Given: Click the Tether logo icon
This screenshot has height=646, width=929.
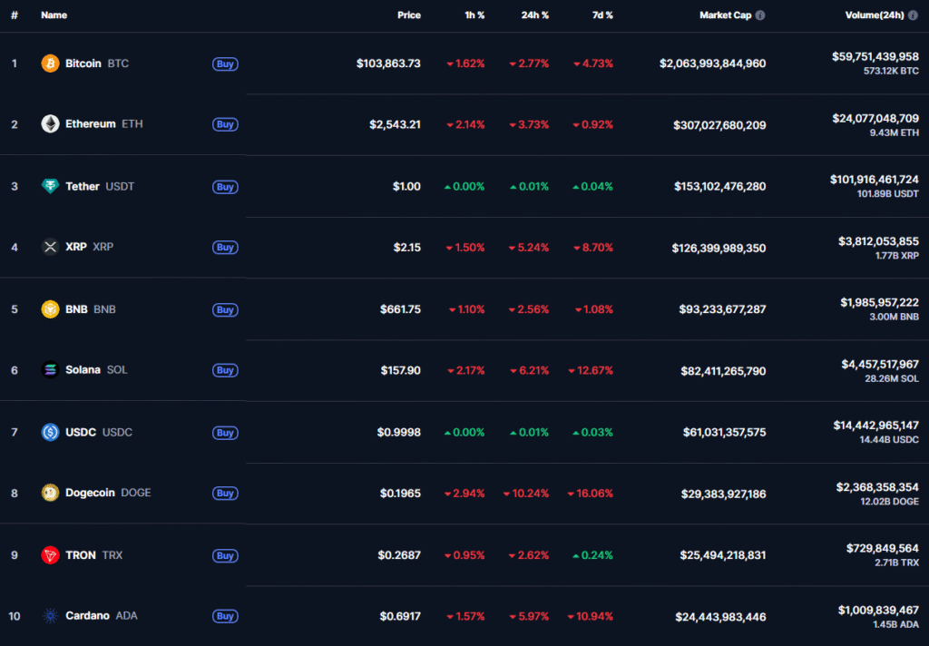Looking at the screenshot, I should (x=50, y=186).
